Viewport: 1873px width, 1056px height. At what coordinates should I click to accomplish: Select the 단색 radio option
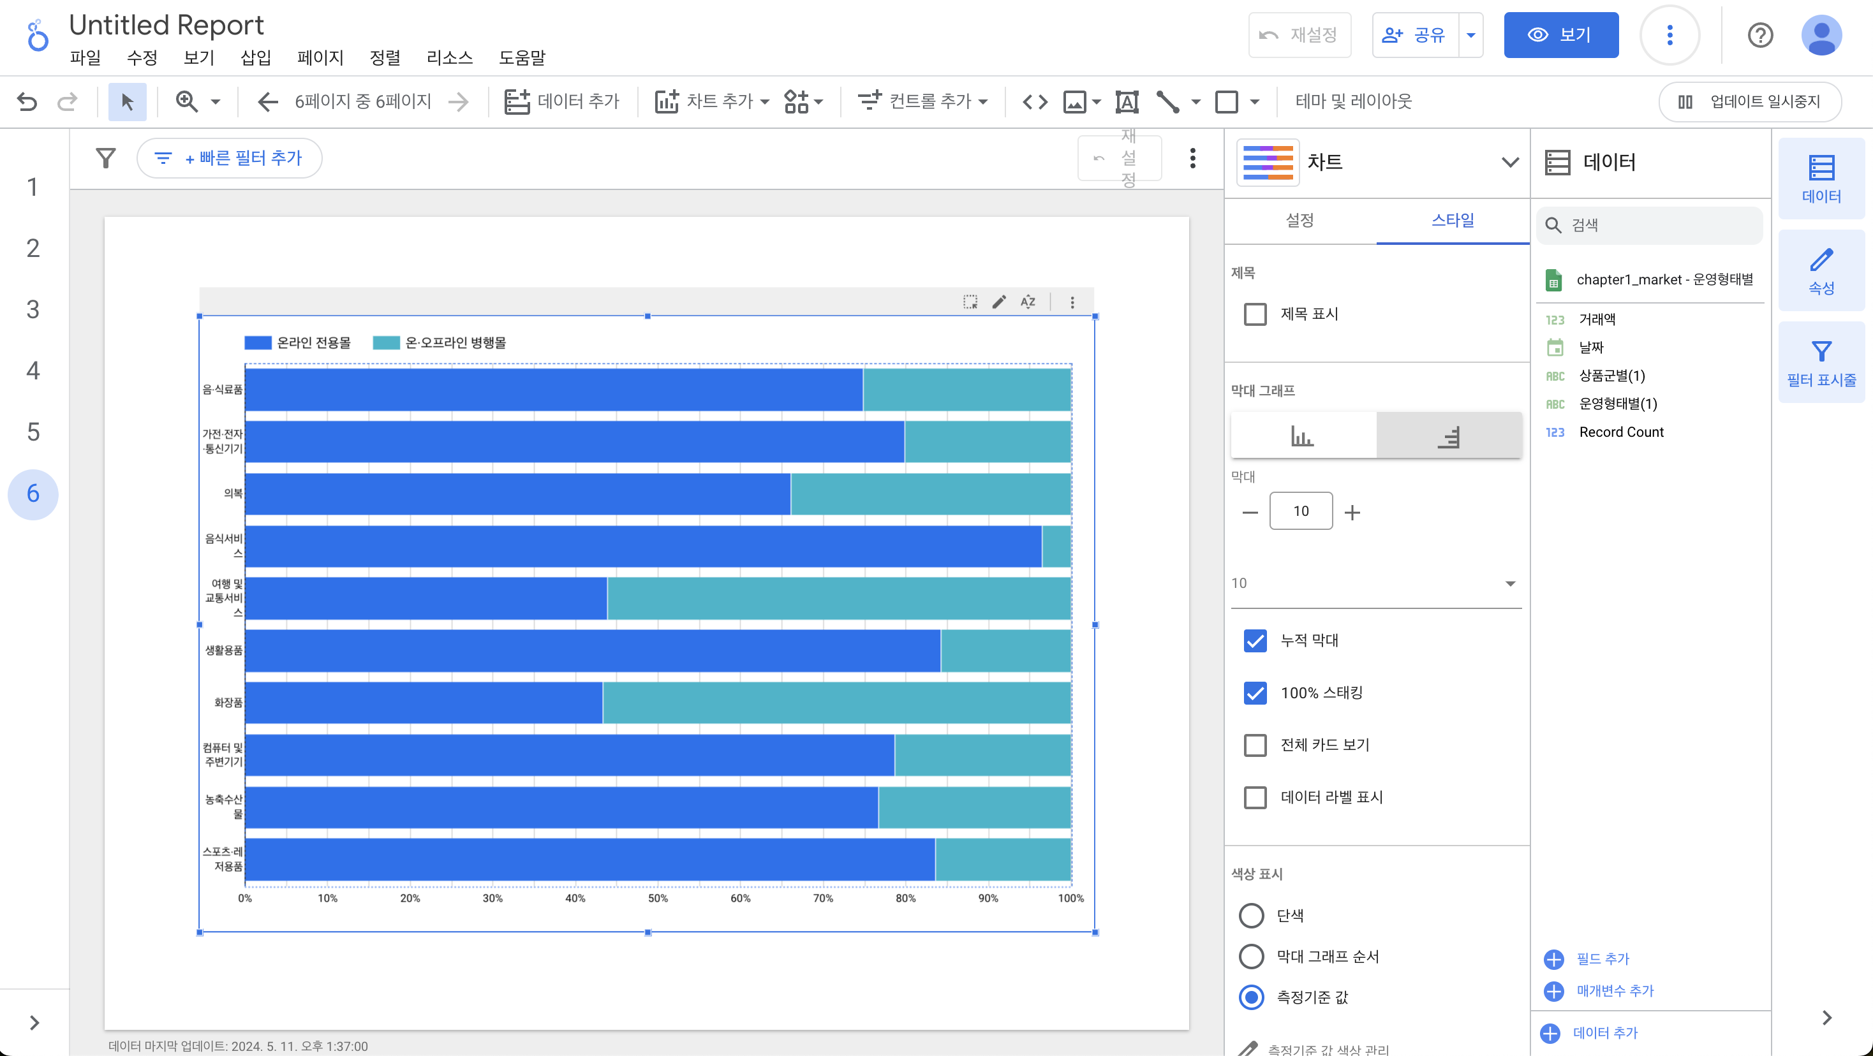1252,915
